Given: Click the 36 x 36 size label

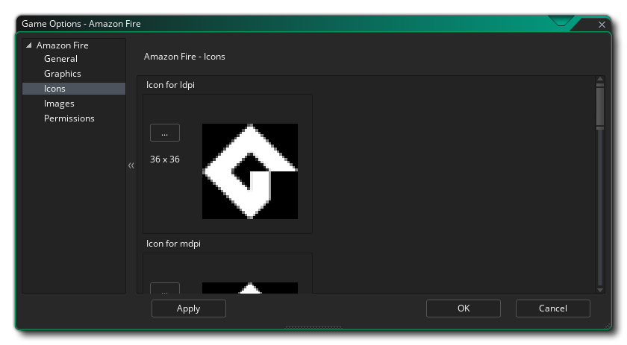Looking at the screenshot, I should pyautogui.click(x=165, y=159).
